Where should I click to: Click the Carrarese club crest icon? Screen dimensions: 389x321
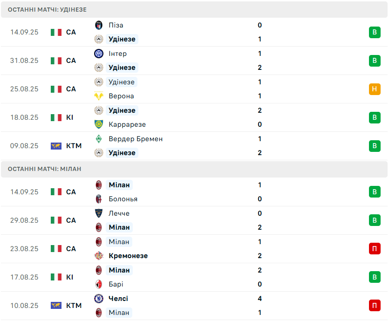(98, 124)
